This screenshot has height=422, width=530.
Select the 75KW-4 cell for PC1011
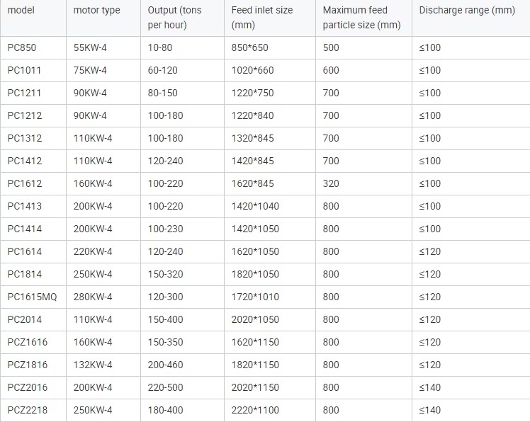tap(90, 70)
